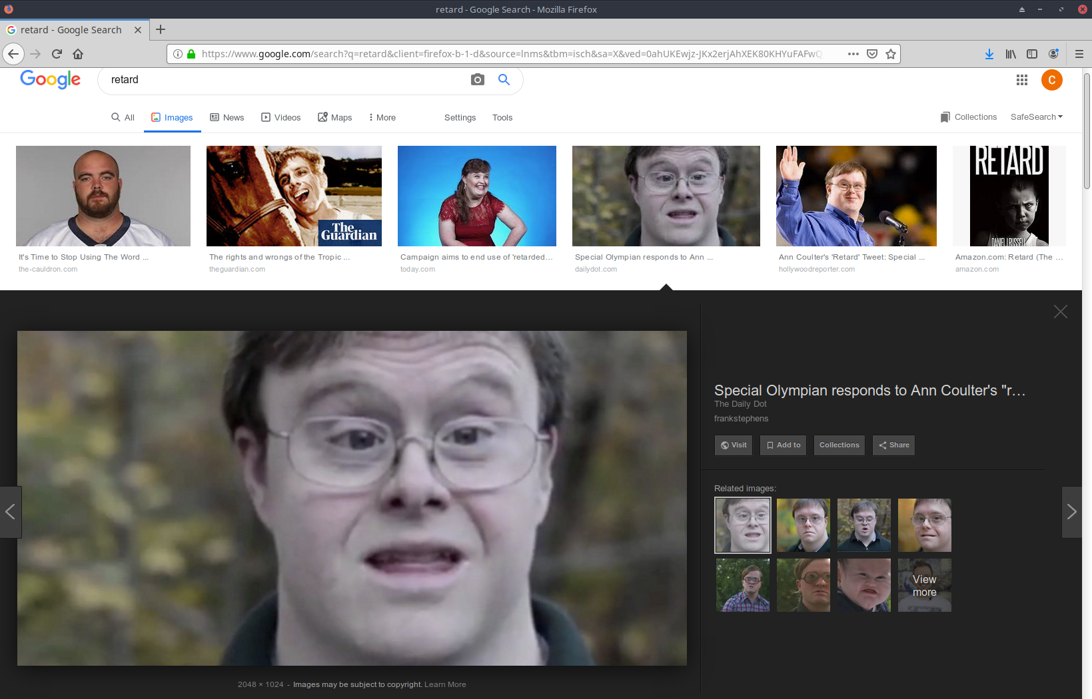
Task: Open The Guardian image result
Action: [x=294, y=196]
